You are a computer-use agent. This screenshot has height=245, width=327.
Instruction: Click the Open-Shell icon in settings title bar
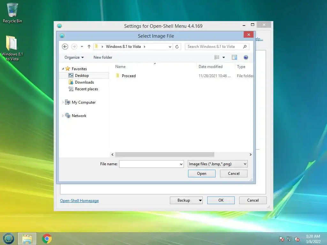tap(59, 26)
